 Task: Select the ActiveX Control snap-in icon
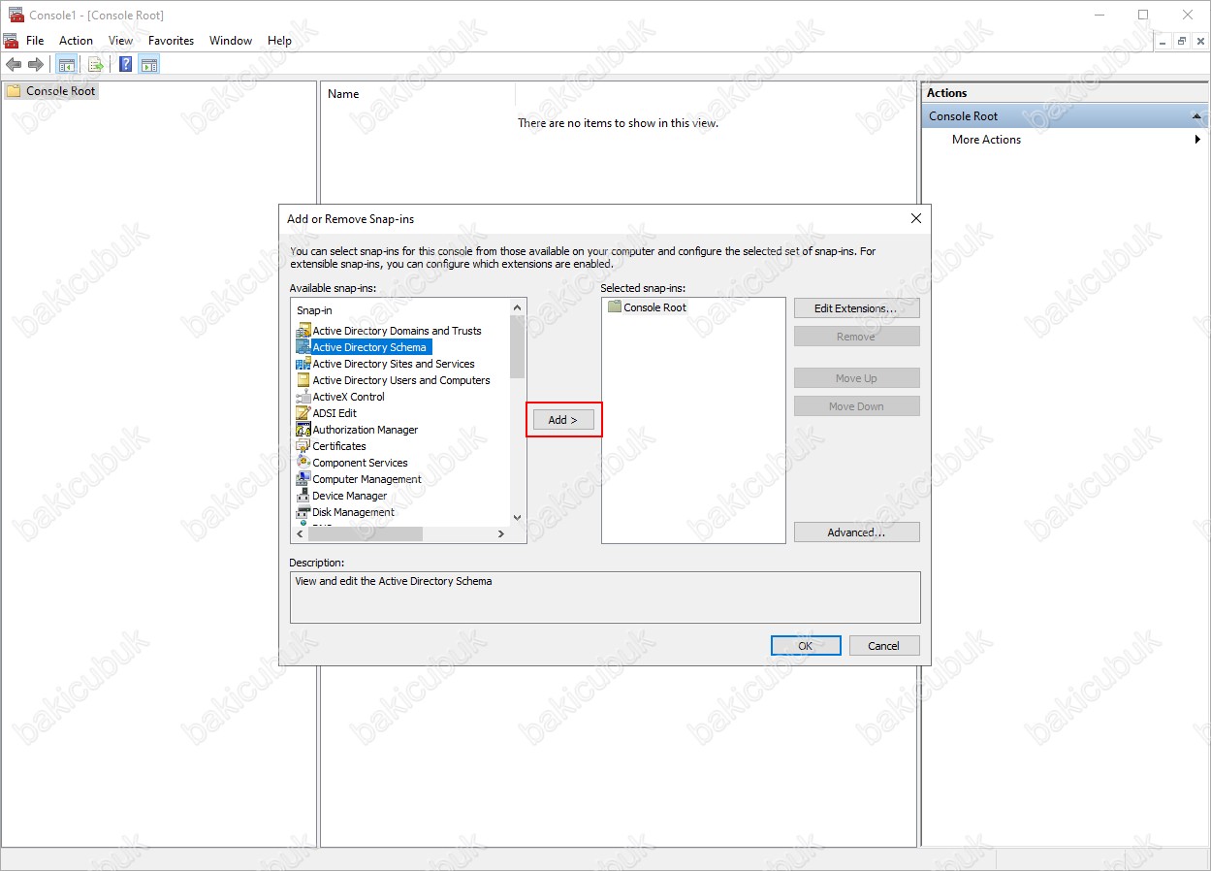pyautogui.click(x=303, y=397)
